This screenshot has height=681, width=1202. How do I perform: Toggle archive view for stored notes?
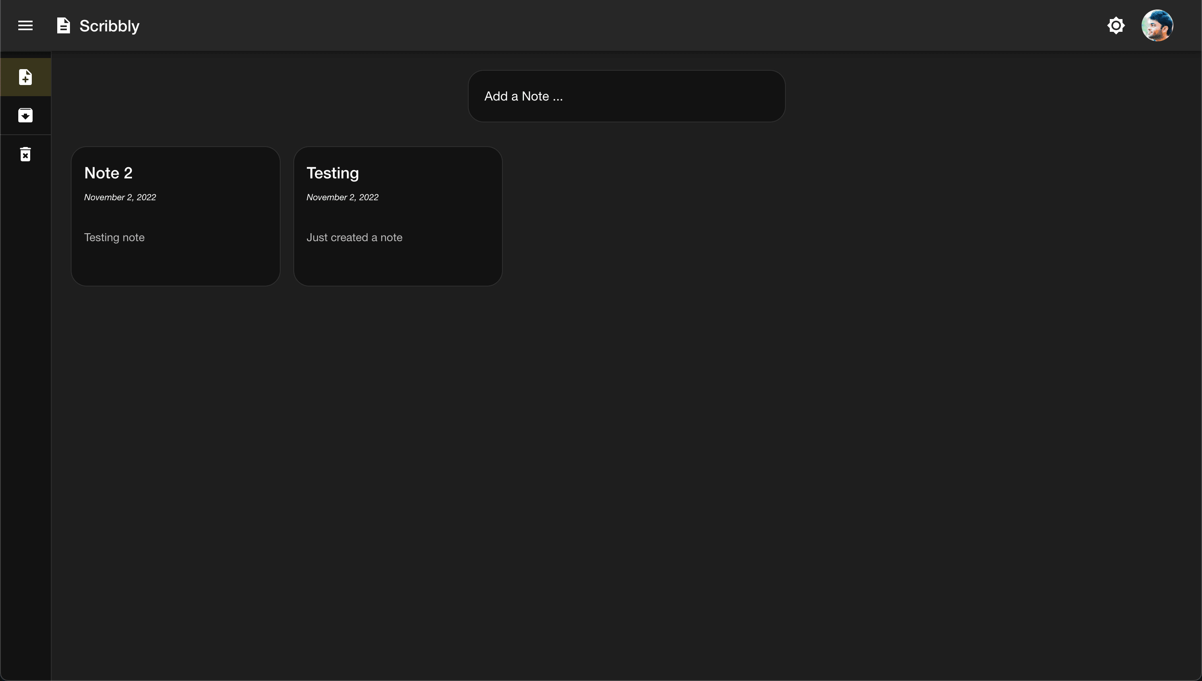coord(25,116)
